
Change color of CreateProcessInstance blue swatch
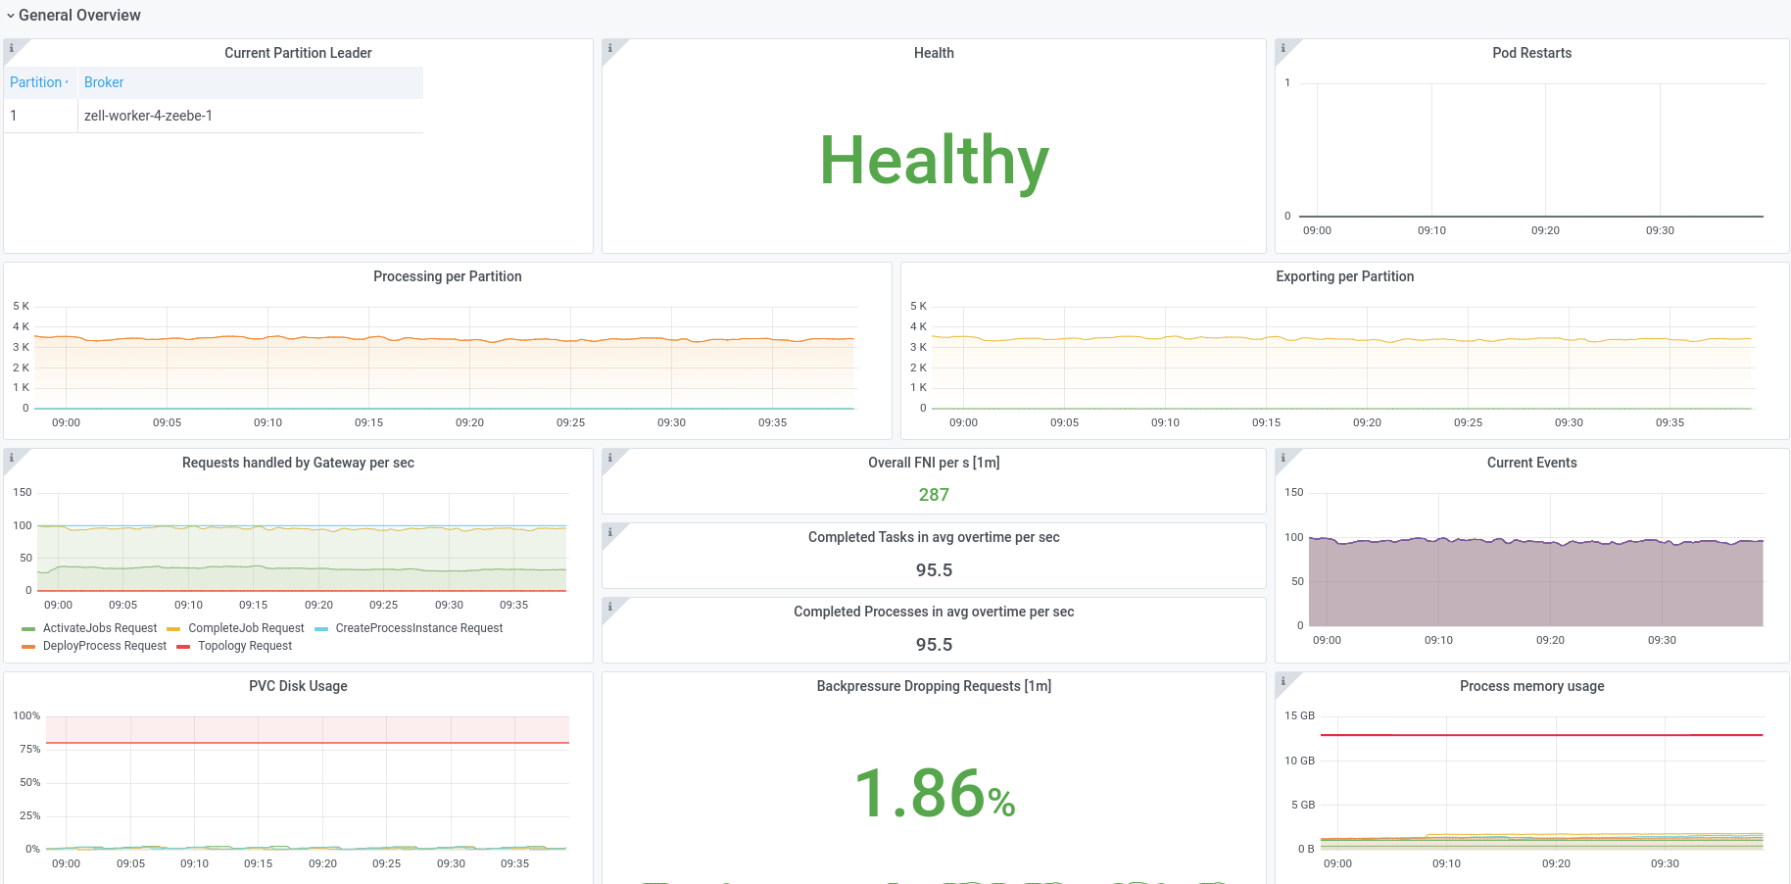[321, 629]
